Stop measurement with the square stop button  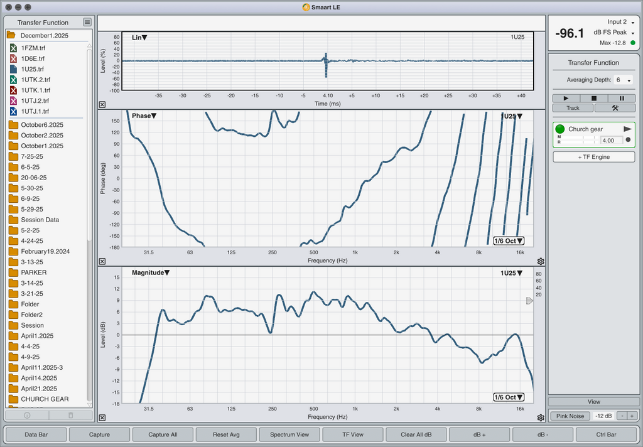(594, 98)
